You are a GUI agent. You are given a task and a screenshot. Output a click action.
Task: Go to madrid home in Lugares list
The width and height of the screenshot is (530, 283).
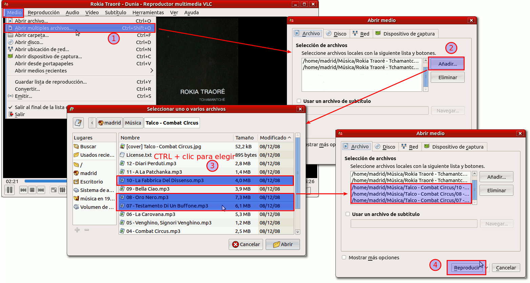pyautogui.click(x=94, y=173)
